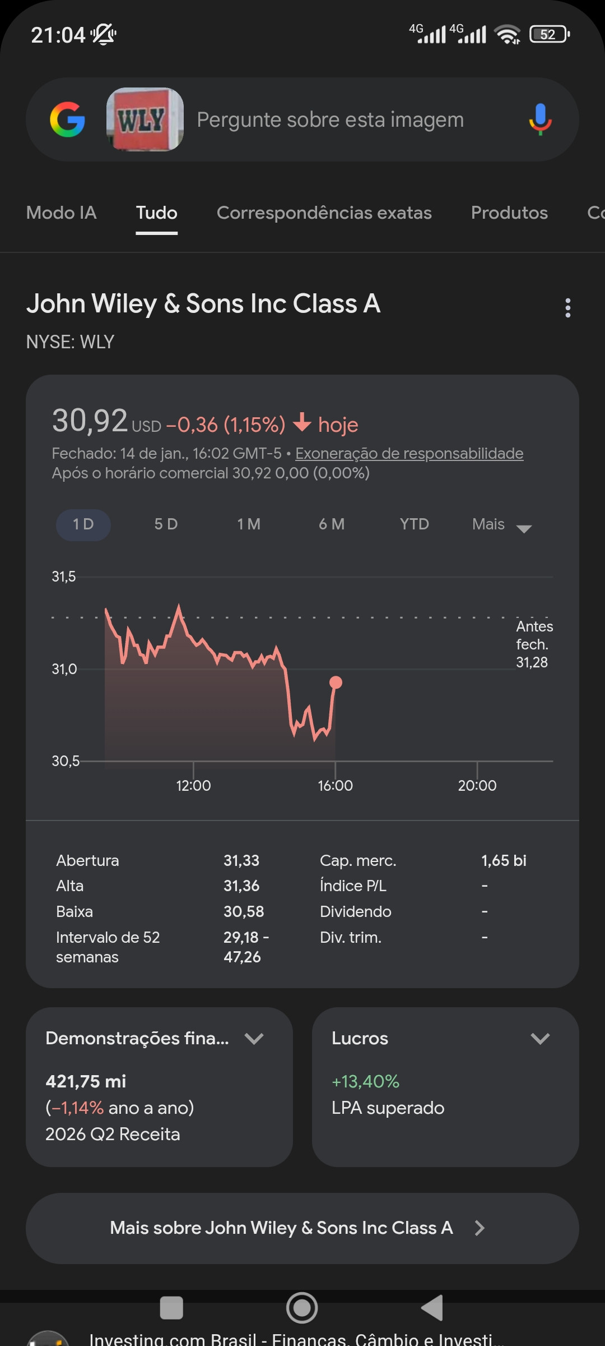Open the Correspondências exatas tab
This screenshot has width=605, height=1346.
coord(324,213)
